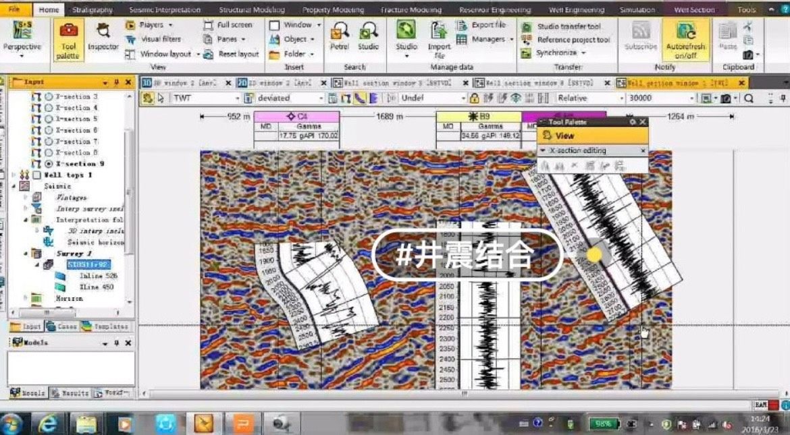790x435 pixels.
Task: Toggle the lock icon in window toolbar
Action: (474, 98)
